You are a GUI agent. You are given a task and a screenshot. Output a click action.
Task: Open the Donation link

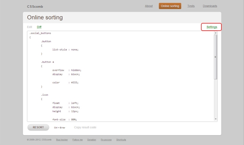click(x=91, y=140)
